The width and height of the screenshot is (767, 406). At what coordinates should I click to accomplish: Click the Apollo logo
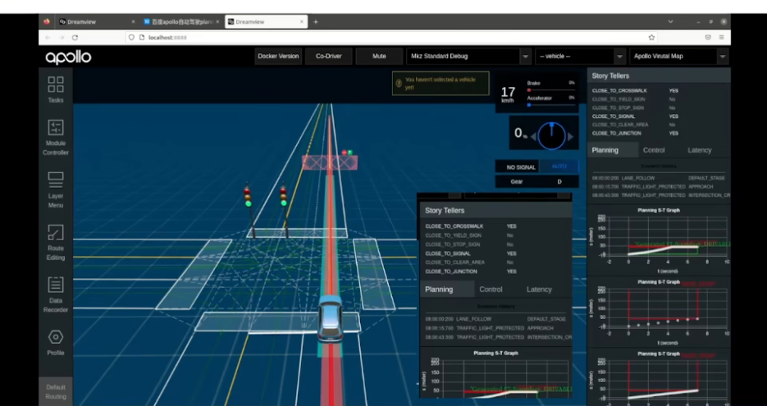tap(68, 57)
